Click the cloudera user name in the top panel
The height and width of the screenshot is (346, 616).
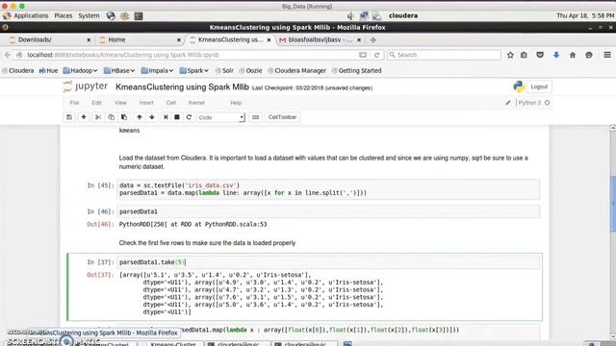[403, 16]
